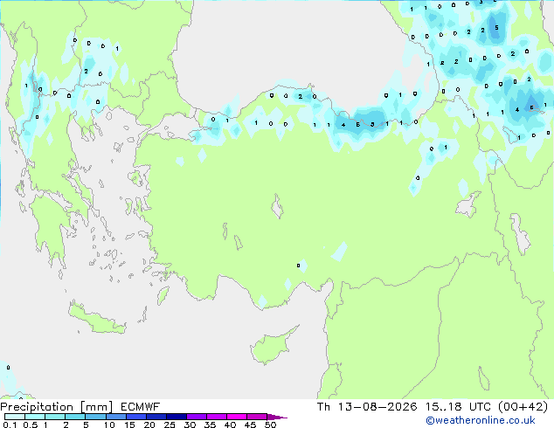Click the '45' legend scale value
Viewport: 554px width, 428px height.
[x=250, y=425]
